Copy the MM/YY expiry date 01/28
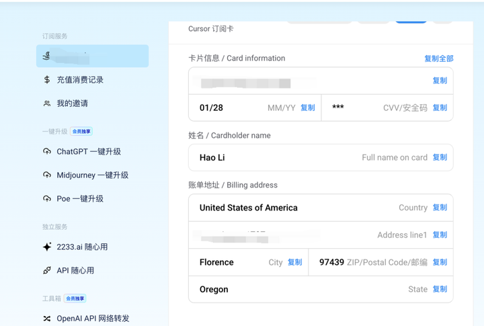Screen dimensions: 484x326 (308, 108)
